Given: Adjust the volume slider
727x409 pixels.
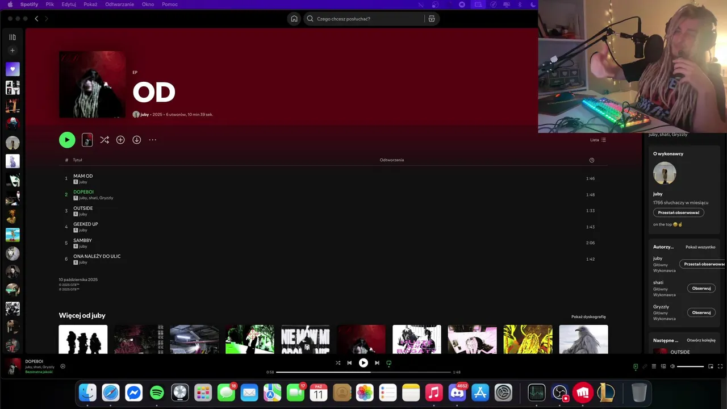Looking at the screenshot, I should 691,366.
